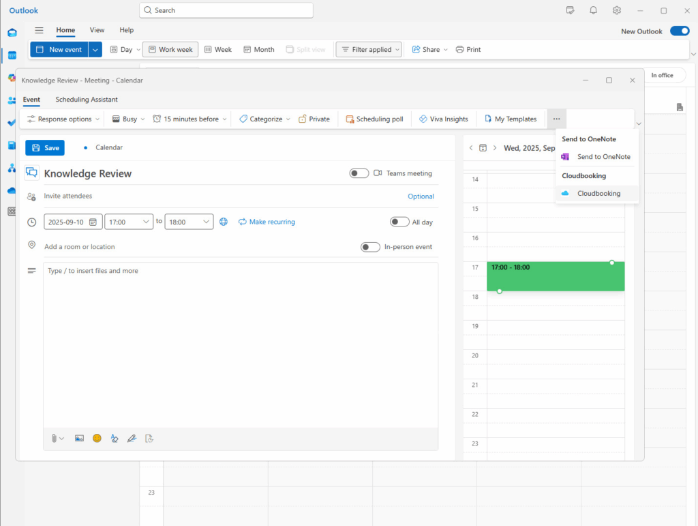Open Viva Insights add-in
This screenshot has width=698, height=526.
[443, 119]
